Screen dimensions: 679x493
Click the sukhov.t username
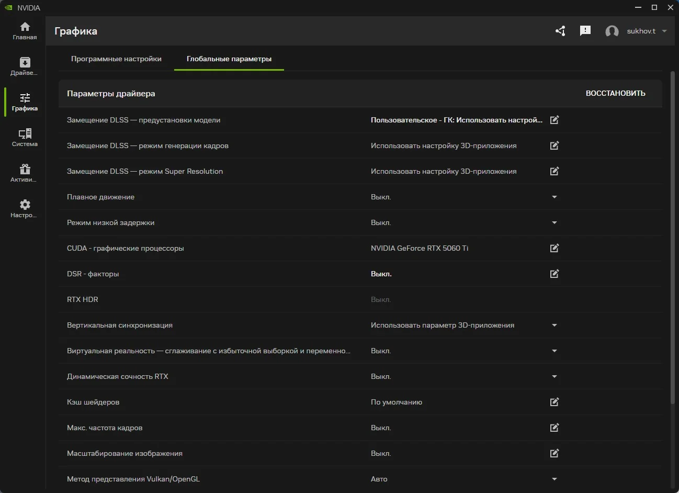tap(641, 31)
